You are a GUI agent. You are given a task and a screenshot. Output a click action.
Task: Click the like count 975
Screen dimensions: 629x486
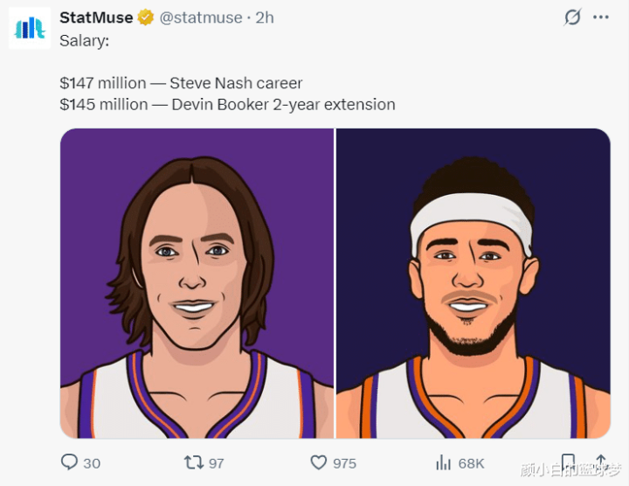344,463
